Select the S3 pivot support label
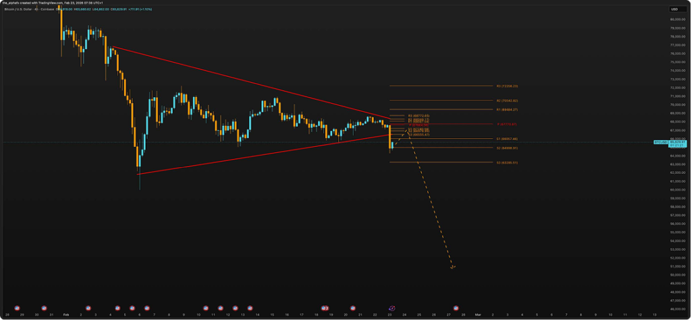 click(507, 162)
